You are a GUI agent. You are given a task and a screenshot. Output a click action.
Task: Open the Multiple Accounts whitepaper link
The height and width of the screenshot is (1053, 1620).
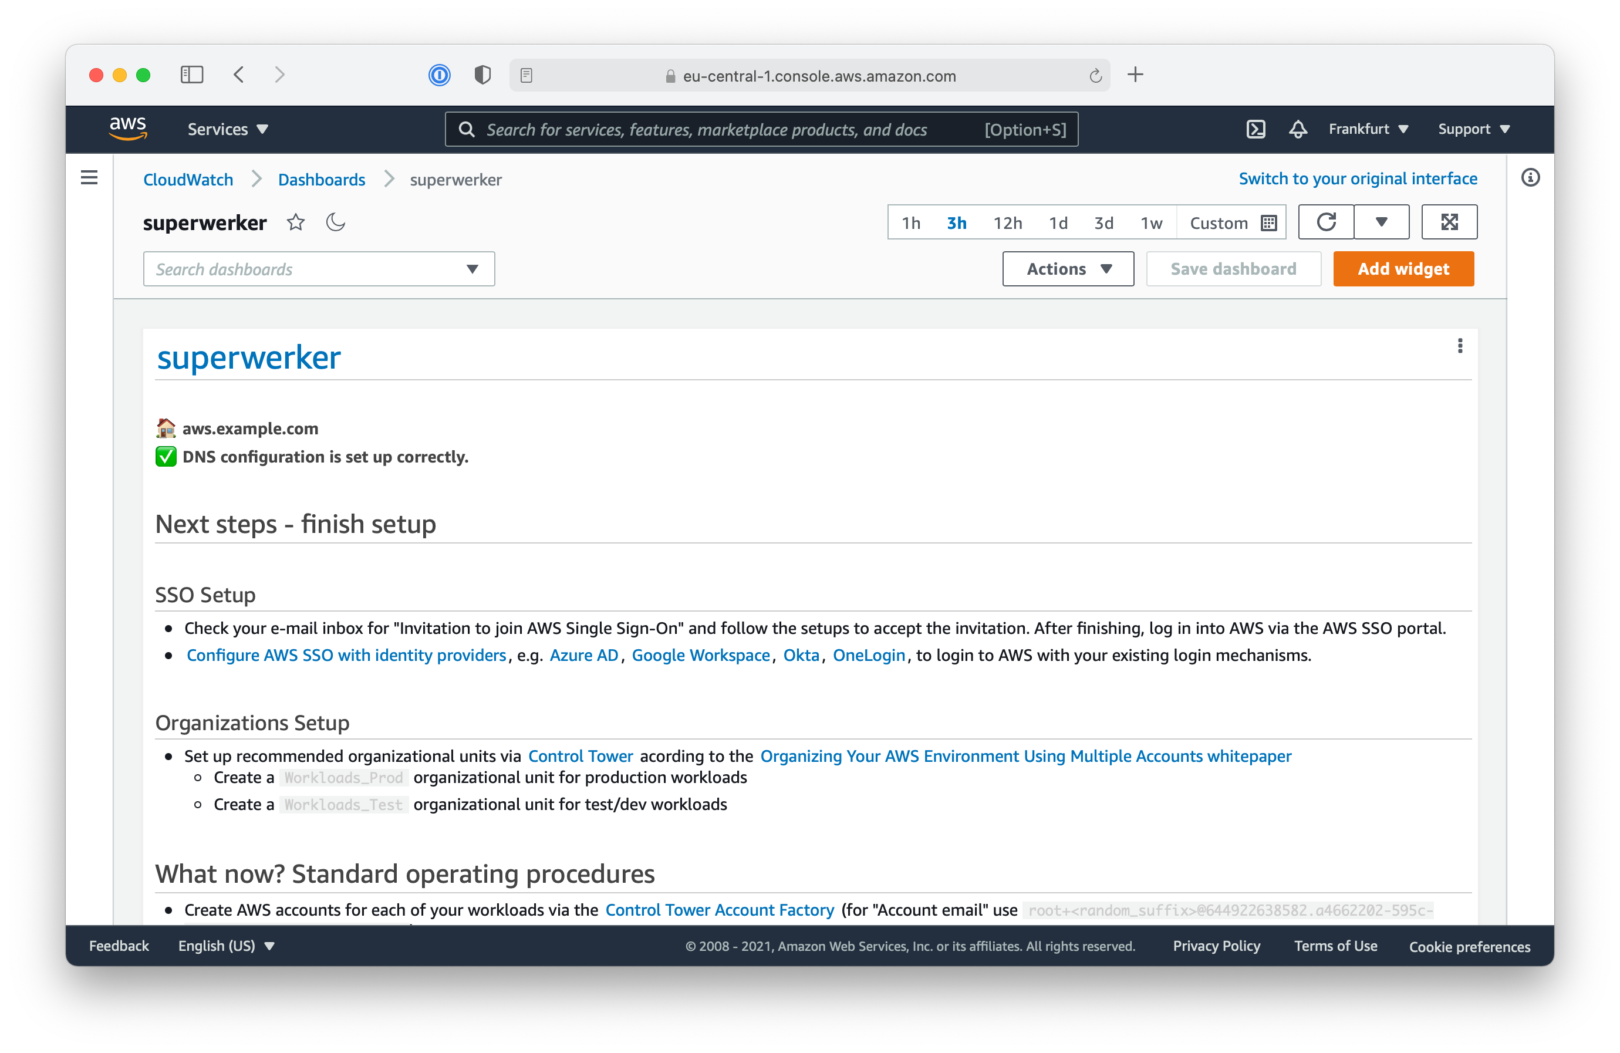coord(1025,755)
